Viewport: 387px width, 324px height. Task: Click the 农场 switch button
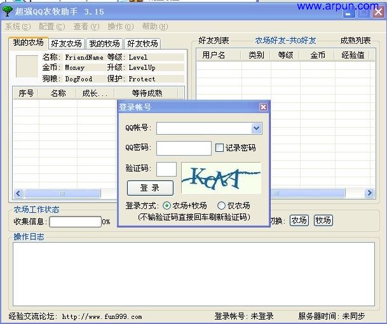click(299, 220)
